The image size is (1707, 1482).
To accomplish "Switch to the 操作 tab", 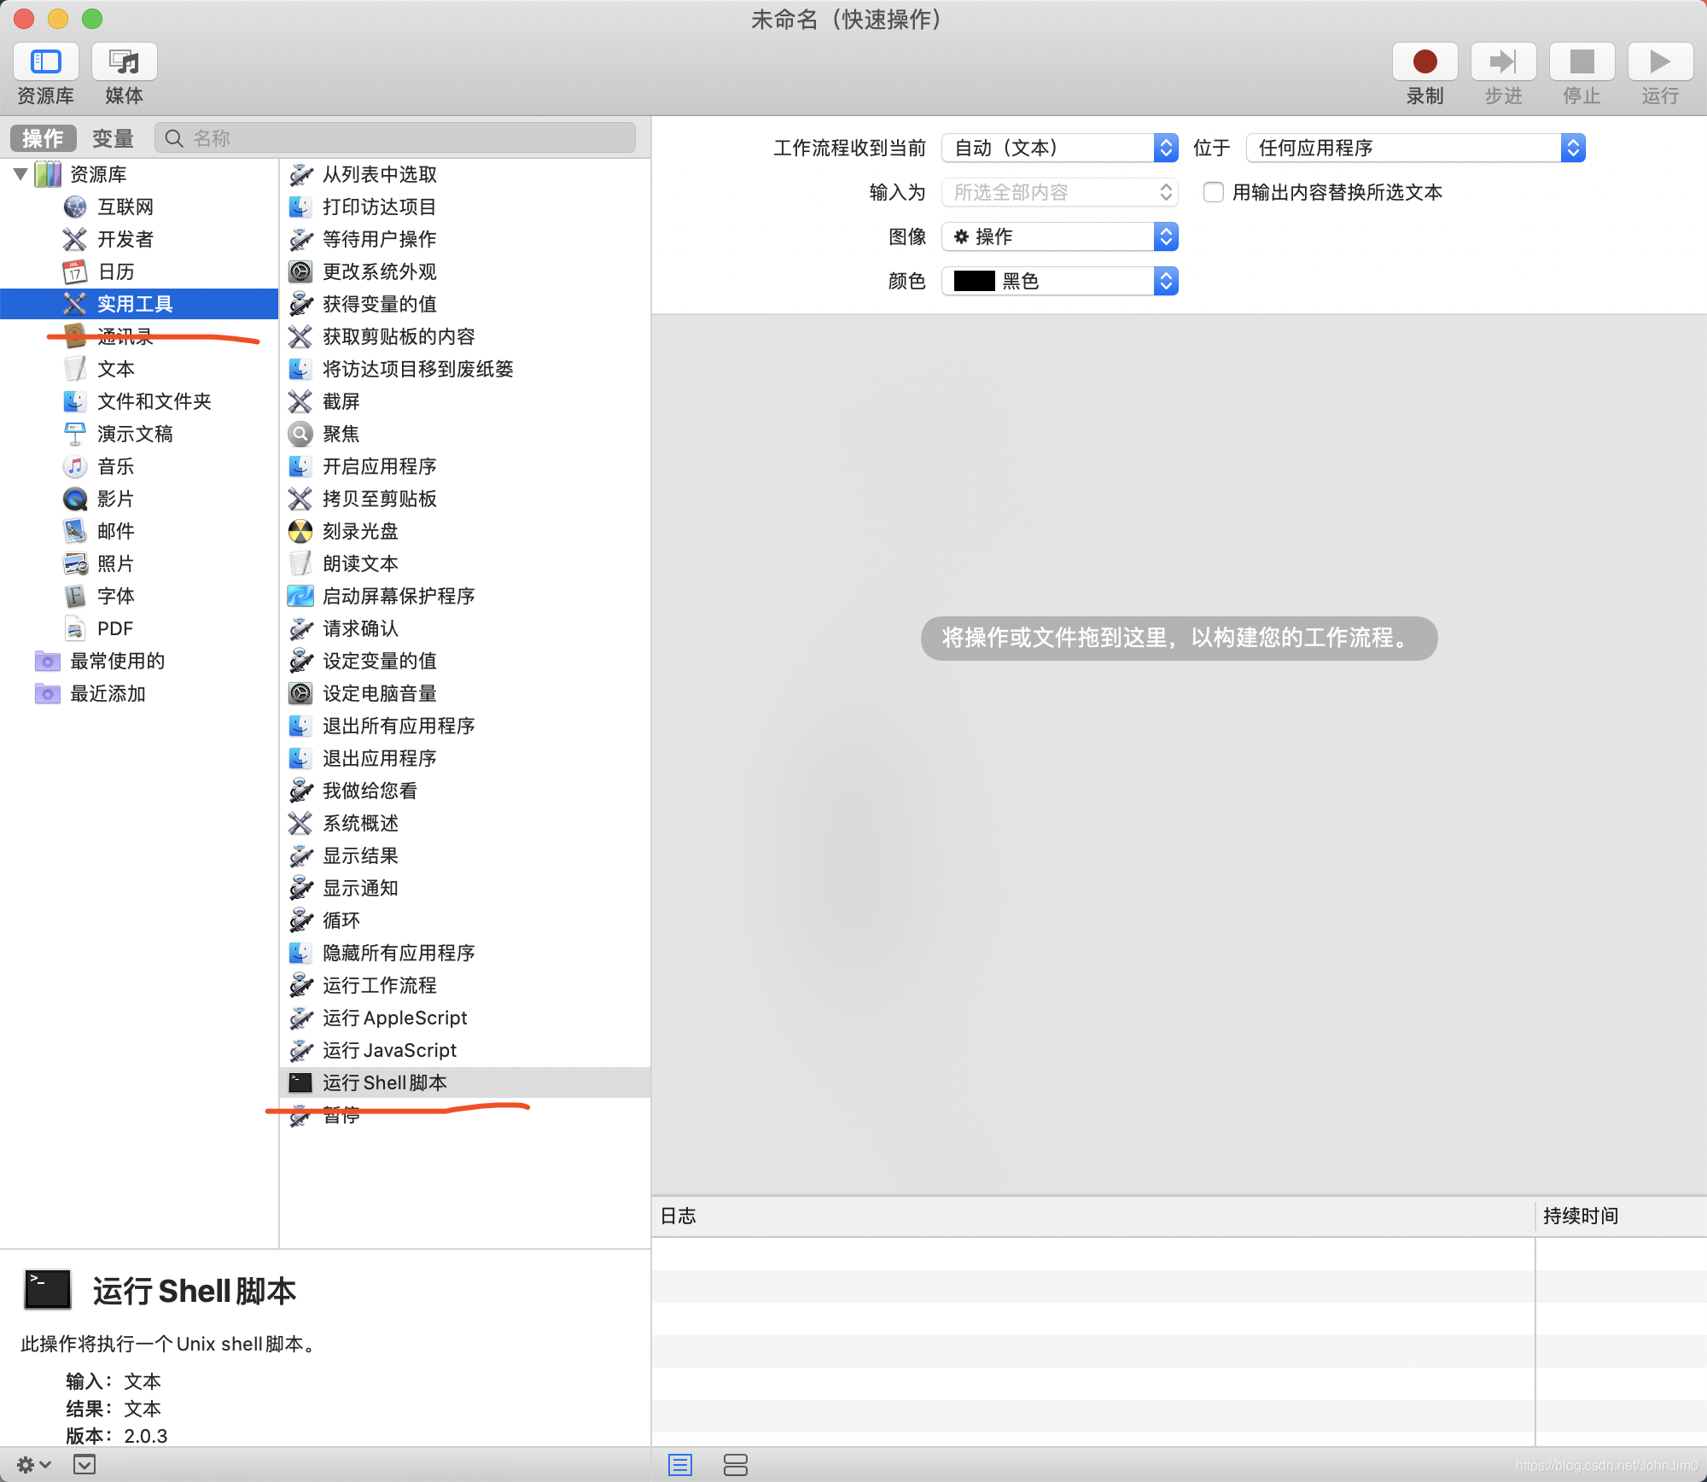I will tap(44, 138).
